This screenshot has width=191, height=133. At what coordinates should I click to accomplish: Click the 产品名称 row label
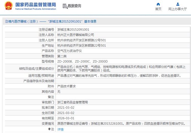tap(48, 51)
